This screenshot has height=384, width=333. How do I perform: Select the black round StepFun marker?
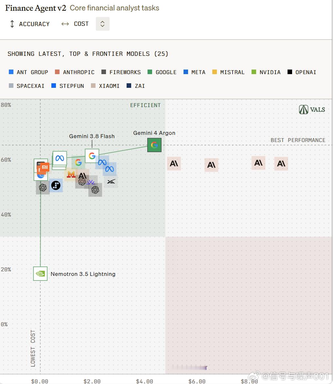[56, 185]
